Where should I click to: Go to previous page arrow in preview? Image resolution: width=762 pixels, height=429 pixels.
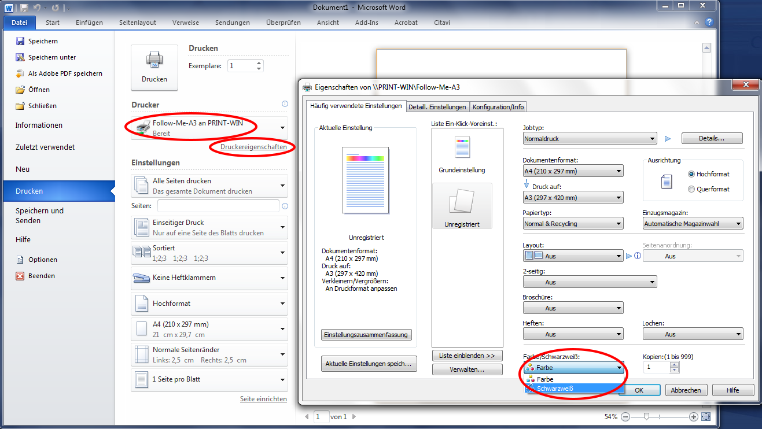point(307,416)
